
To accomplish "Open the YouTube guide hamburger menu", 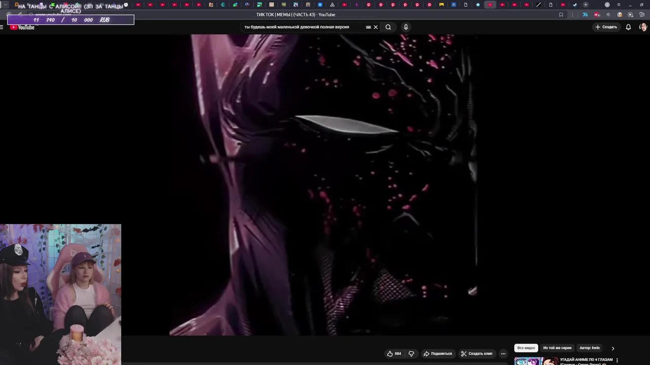I will pyautogui.click(x=2, y=27).
